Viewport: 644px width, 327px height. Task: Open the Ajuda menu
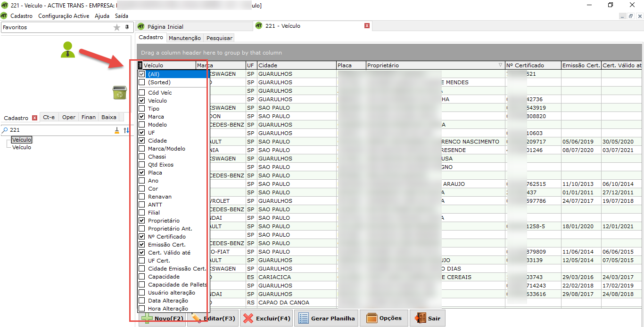tap(102, 16)
